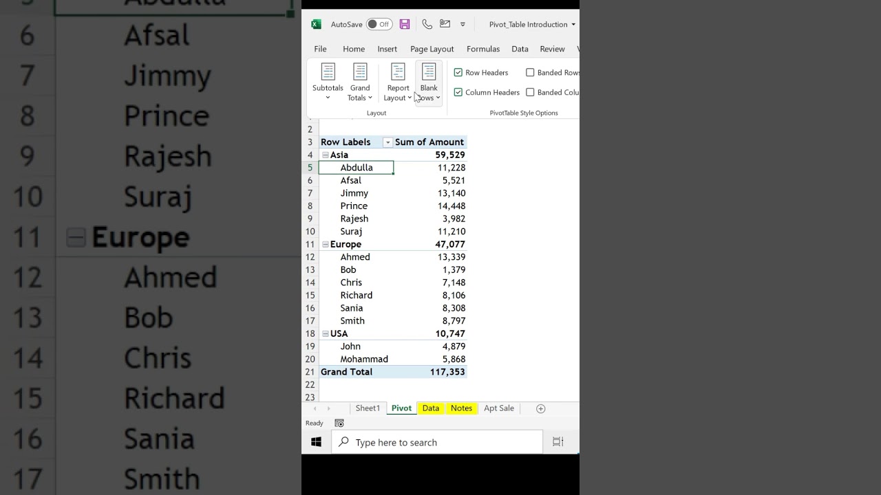Select the Suraj cell
Screen dimensions: 881x495
pyautogui.click(x=356, y=232)
